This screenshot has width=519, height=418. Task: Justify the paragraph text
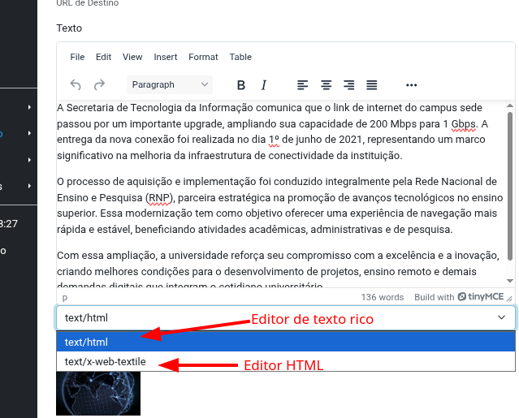click(372, 85)
